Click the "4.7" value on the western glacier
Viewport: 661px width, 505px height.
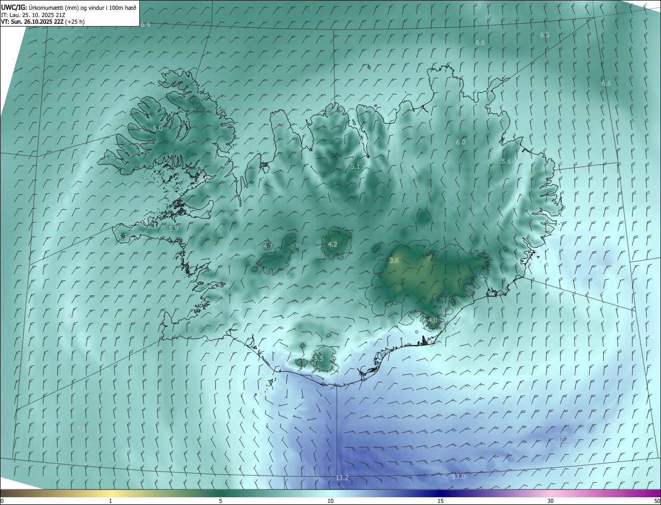coord(268,247)
